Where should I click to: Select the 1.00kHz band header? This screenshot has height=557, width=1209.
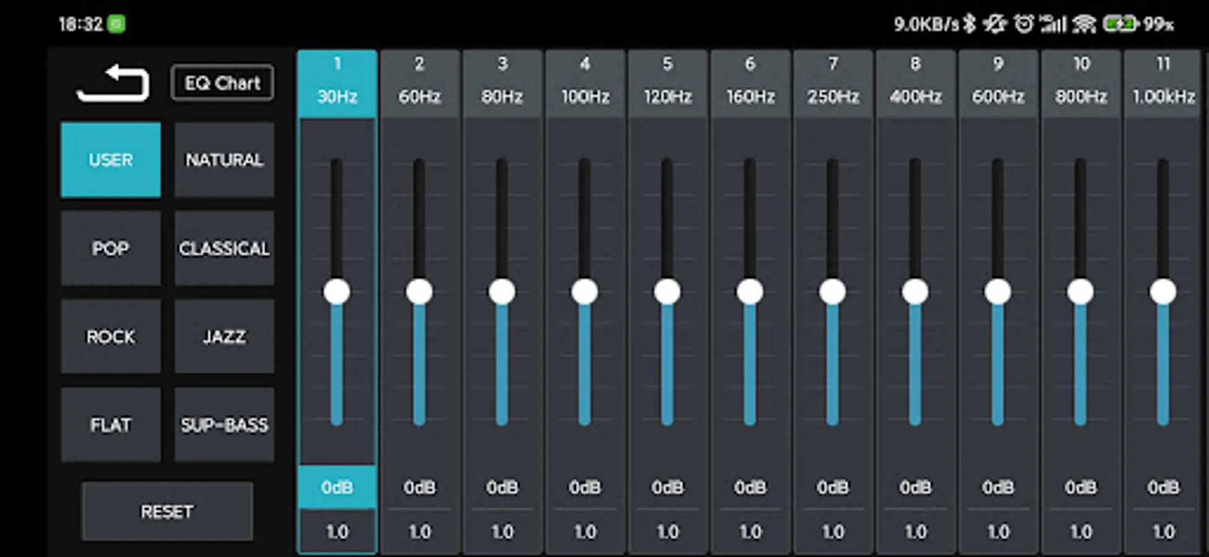click(1163, 81)
